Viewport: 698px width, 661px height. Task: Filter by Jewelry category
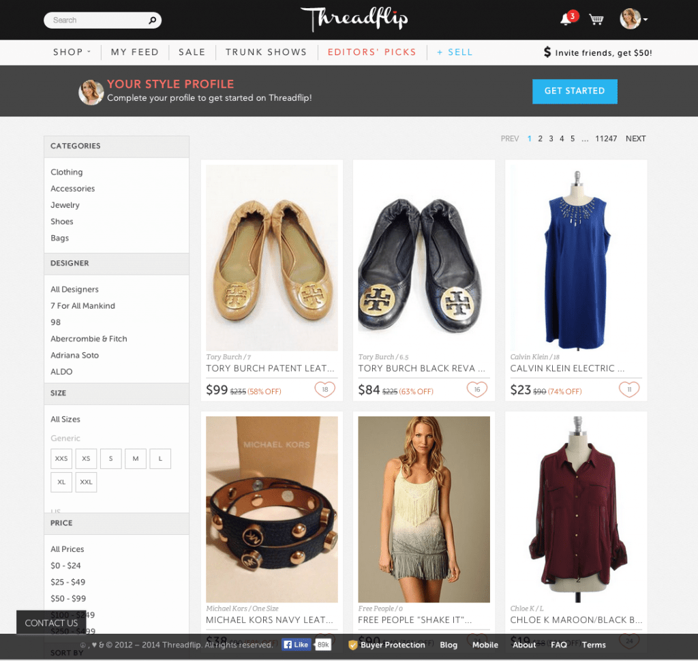click(65, 204)
